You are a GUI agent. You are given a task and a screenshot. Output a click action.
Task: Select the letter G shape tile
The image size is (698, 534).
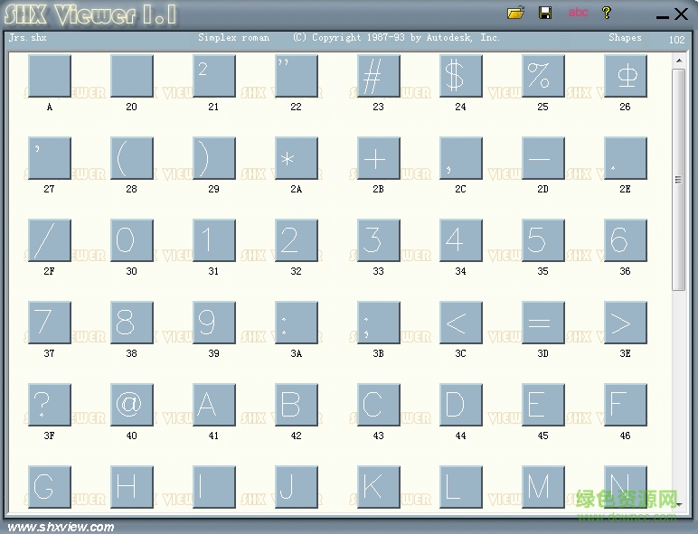point(50,487)
